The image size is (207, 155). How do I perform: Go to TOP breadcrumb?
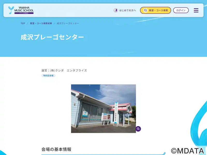23,23
